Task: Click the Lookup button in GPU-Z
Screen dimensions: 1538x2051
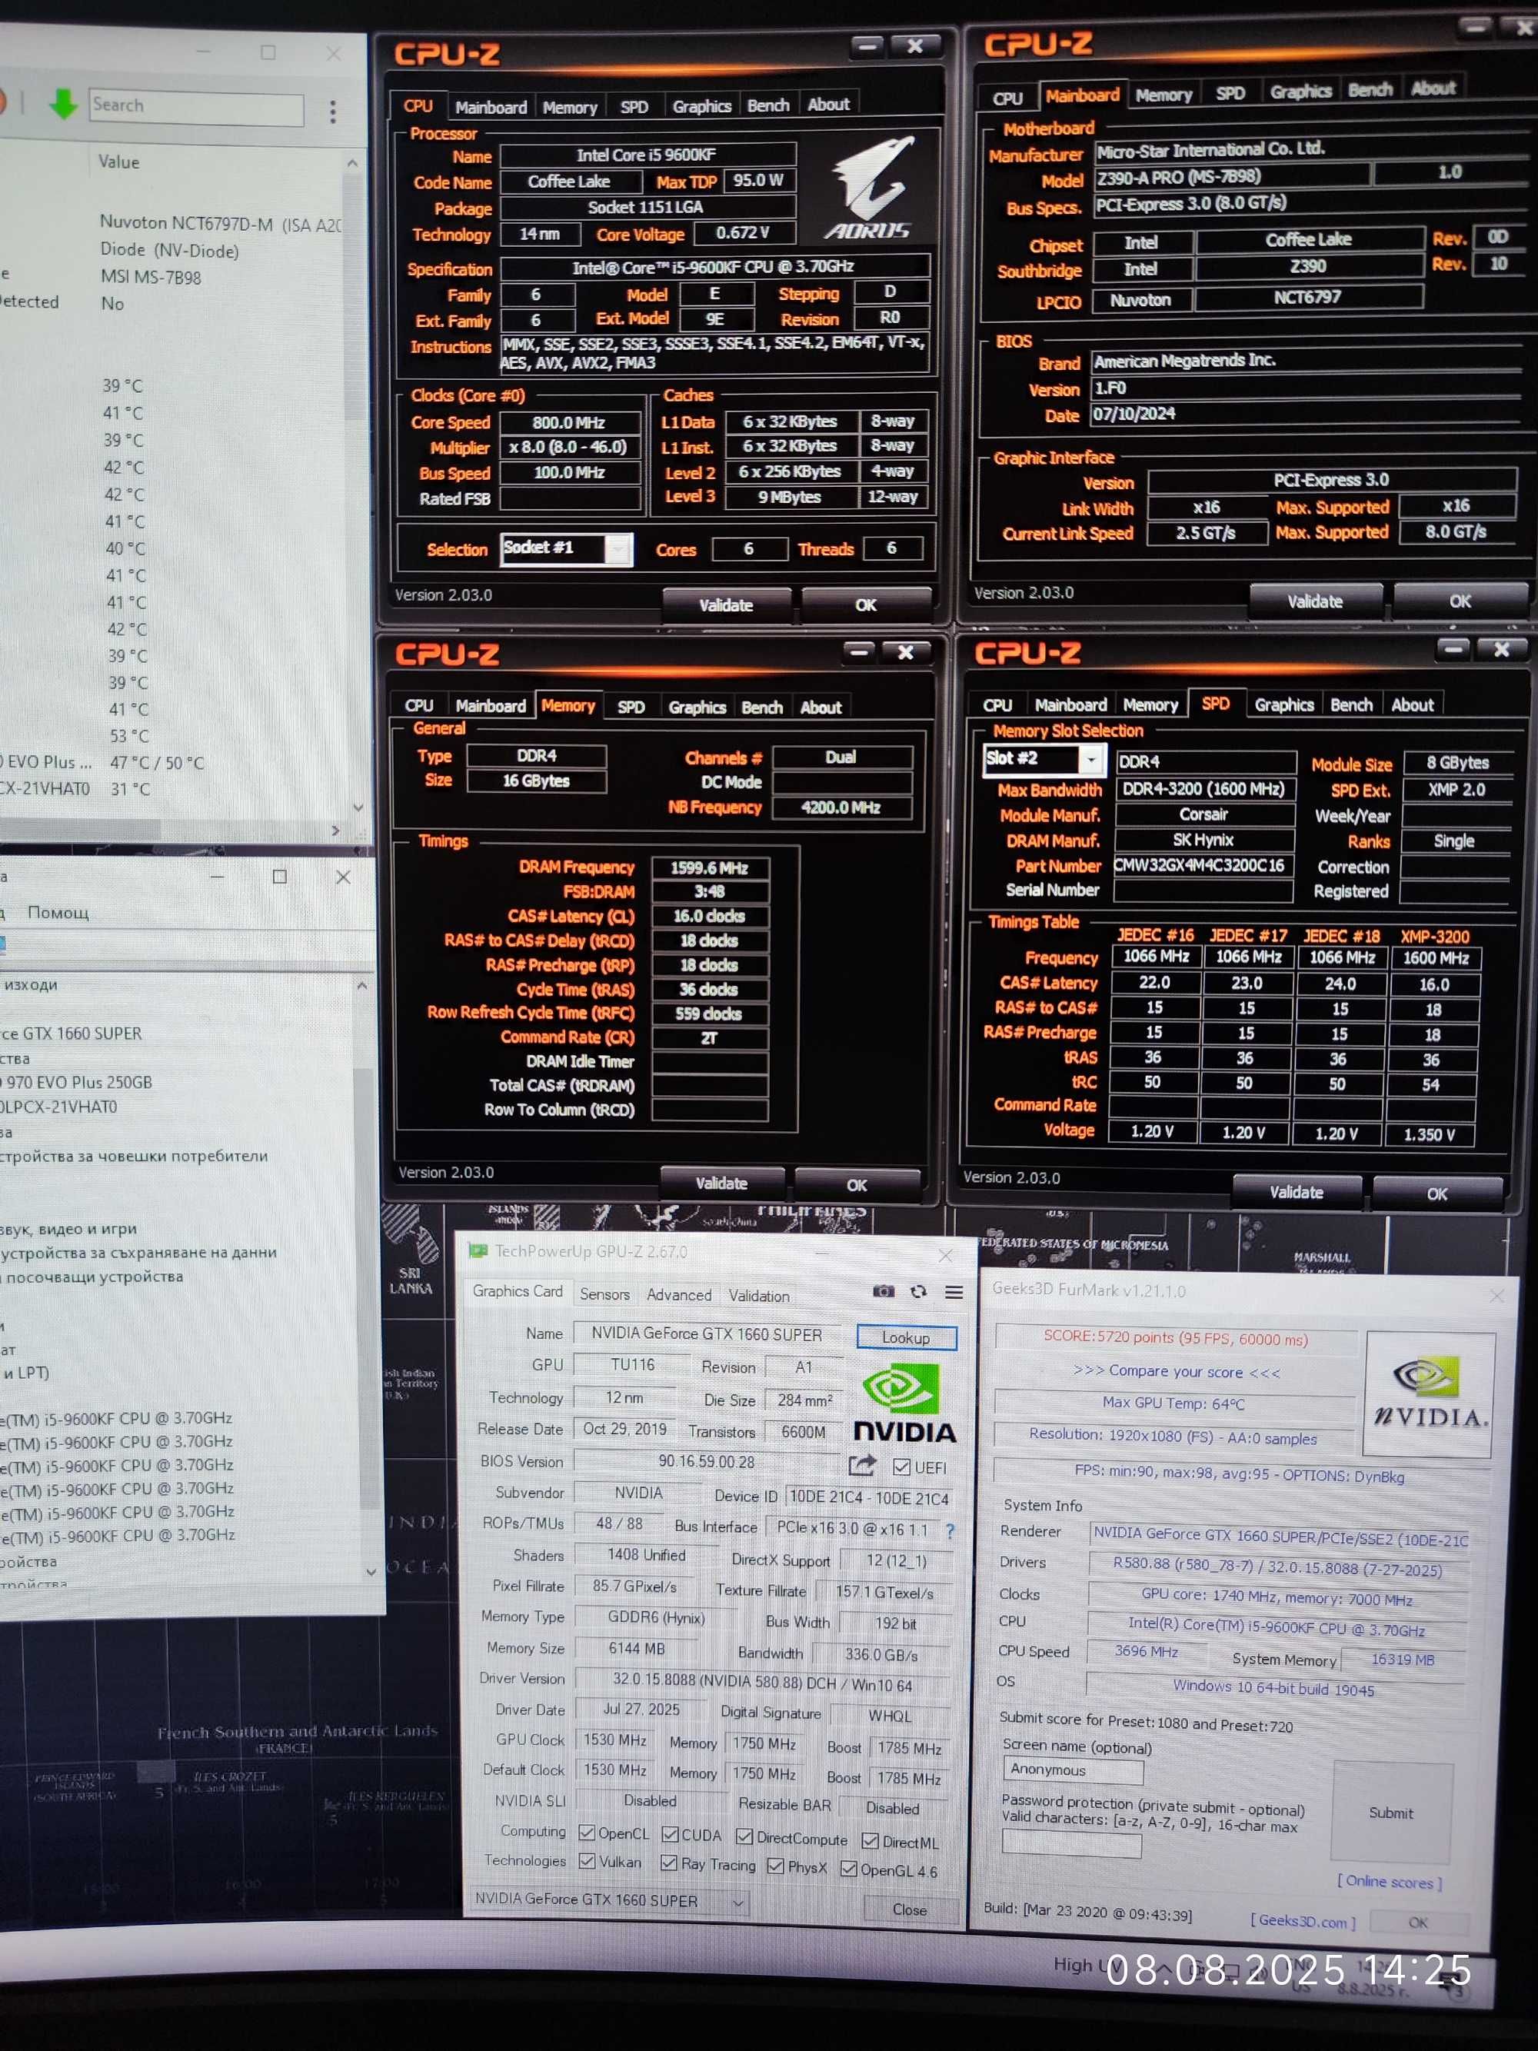Action: click(x=906, y=1337)
